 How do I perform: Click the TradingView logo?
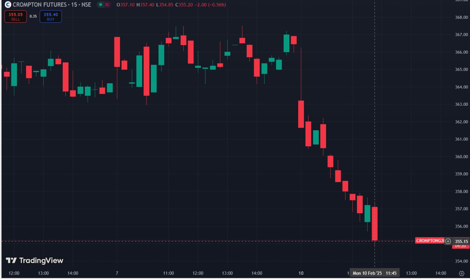point(35,261)
